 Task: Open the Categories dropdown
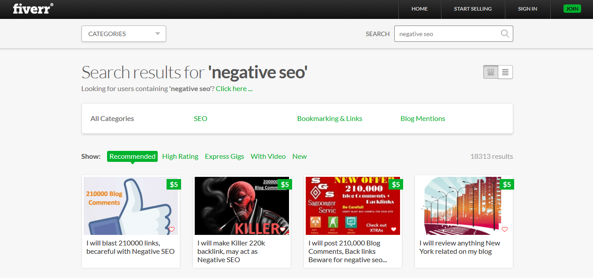point(123,34)
